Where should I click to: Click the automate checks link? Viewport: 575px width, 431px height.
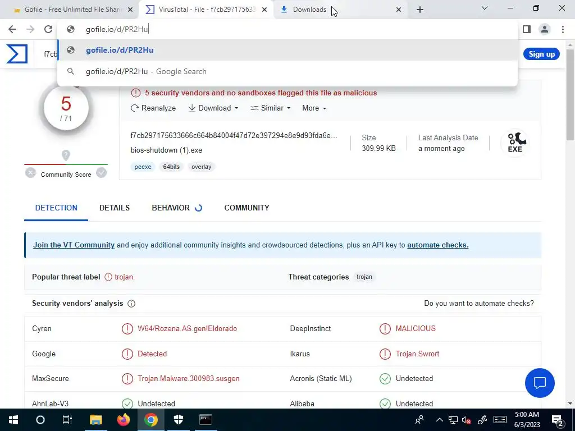point(437,245)
